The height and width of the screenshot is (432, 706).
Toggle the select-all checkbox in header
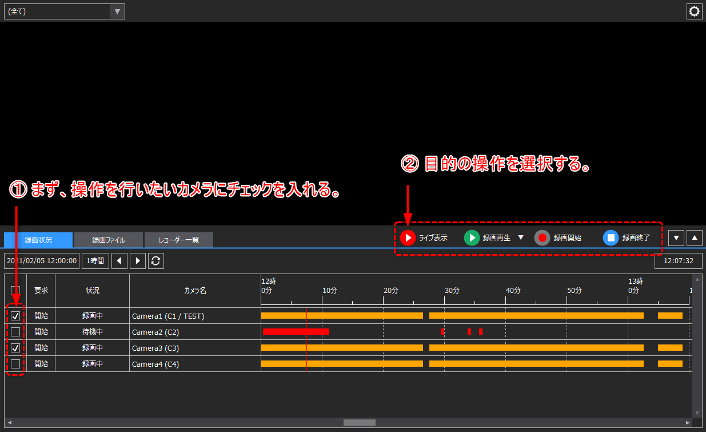pos(15,290)
